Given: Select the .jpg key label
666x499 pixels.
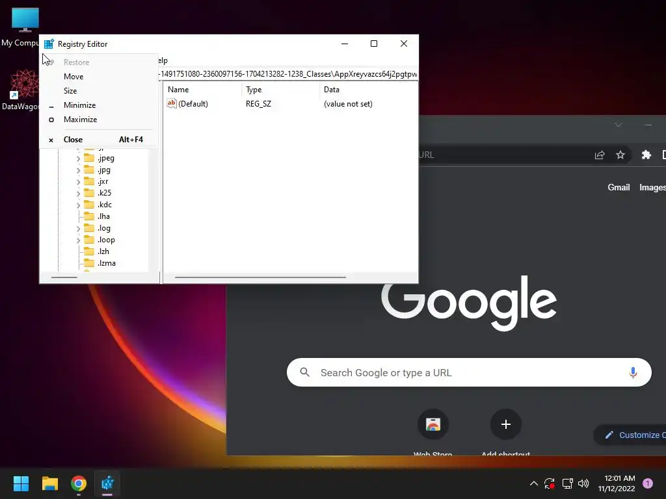Looking at the screenshot, I should point(104,170).
